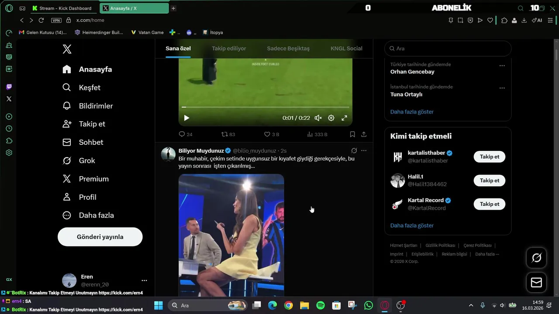Open browser downloads icon
Screen dimensions: 559x314
tap(524, 20)
